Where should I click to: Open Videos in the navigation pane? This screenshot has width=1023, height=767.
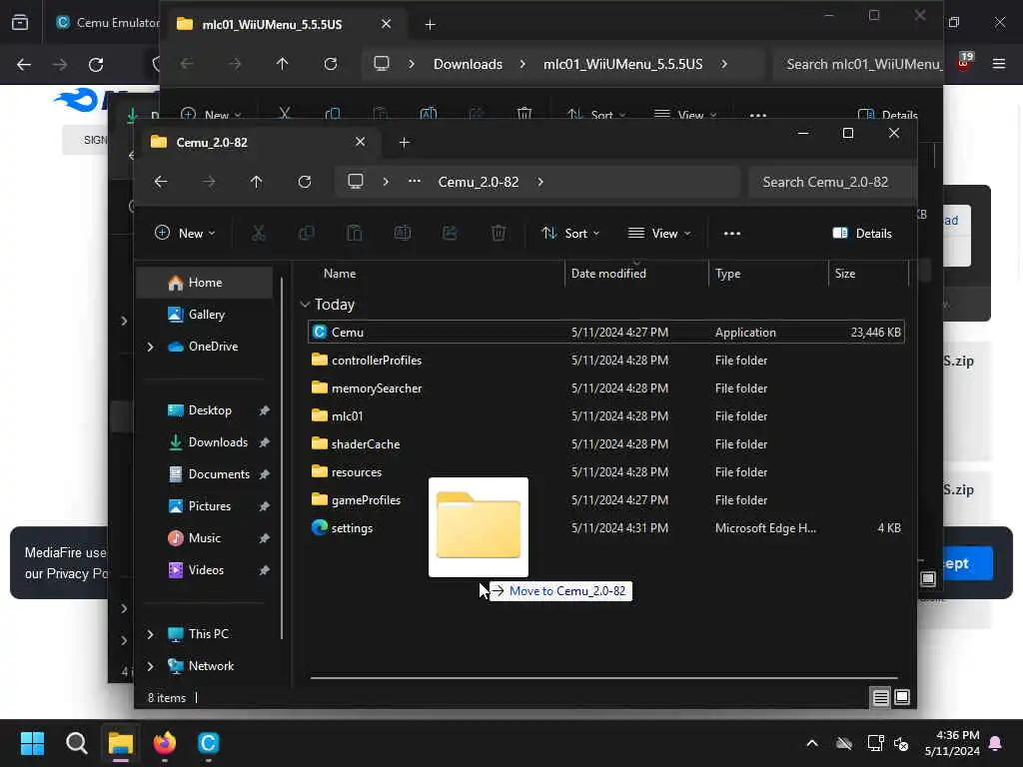coord(205,570)
